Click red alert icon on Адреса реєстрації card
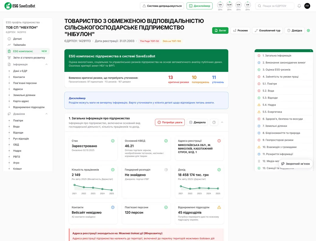Screen dimensions: 316x241 (x=219, y=141)
